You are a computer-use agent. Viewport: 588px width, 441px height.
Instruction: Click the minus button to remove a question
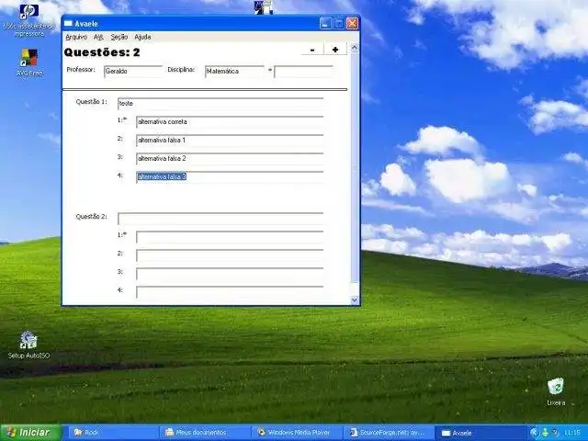click(312, 50)
